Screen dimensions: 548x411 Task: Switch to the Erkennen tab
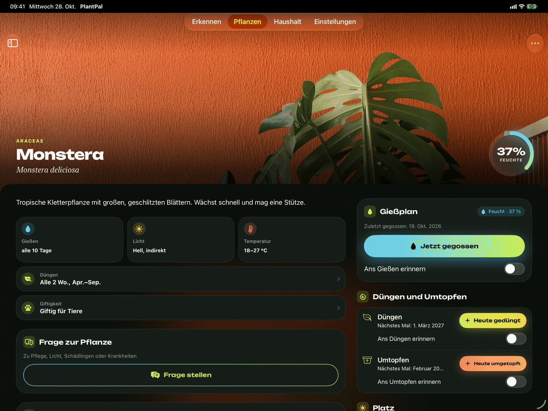click(x=207, y=22)
